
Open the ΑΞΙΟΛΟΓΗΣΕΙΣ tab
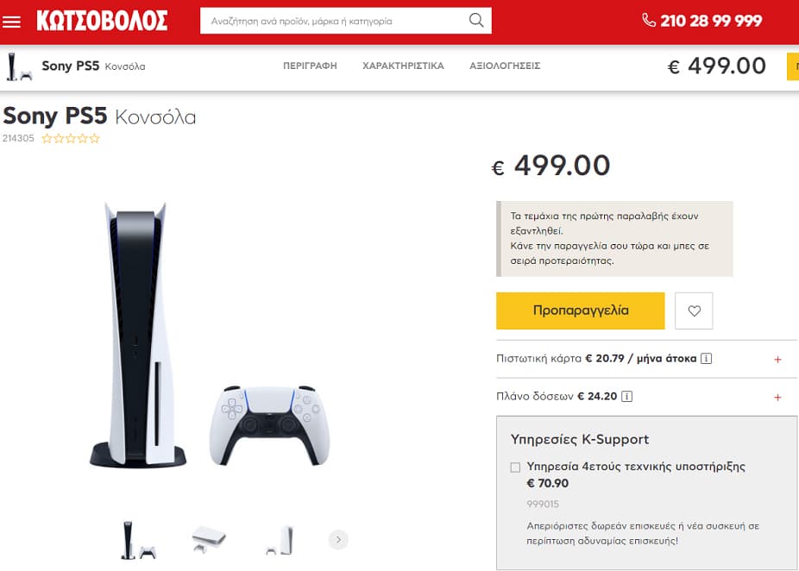point(505,66)
